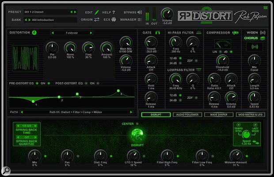The image size is (274, 177).
Task: Open the Manager list icon
Action: click(x=140, y=19)
